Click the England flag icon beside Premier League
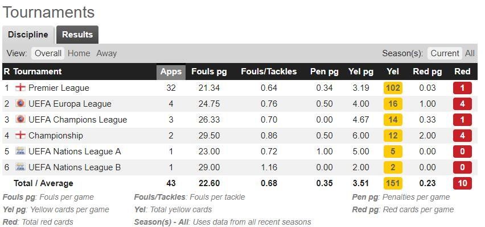Viewport: 485px width, 227px height. click(x=20, y=88)
